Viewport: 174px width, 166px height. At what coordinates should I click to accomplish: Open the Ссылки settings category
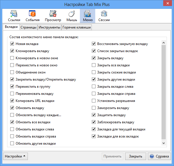(14, 16)
